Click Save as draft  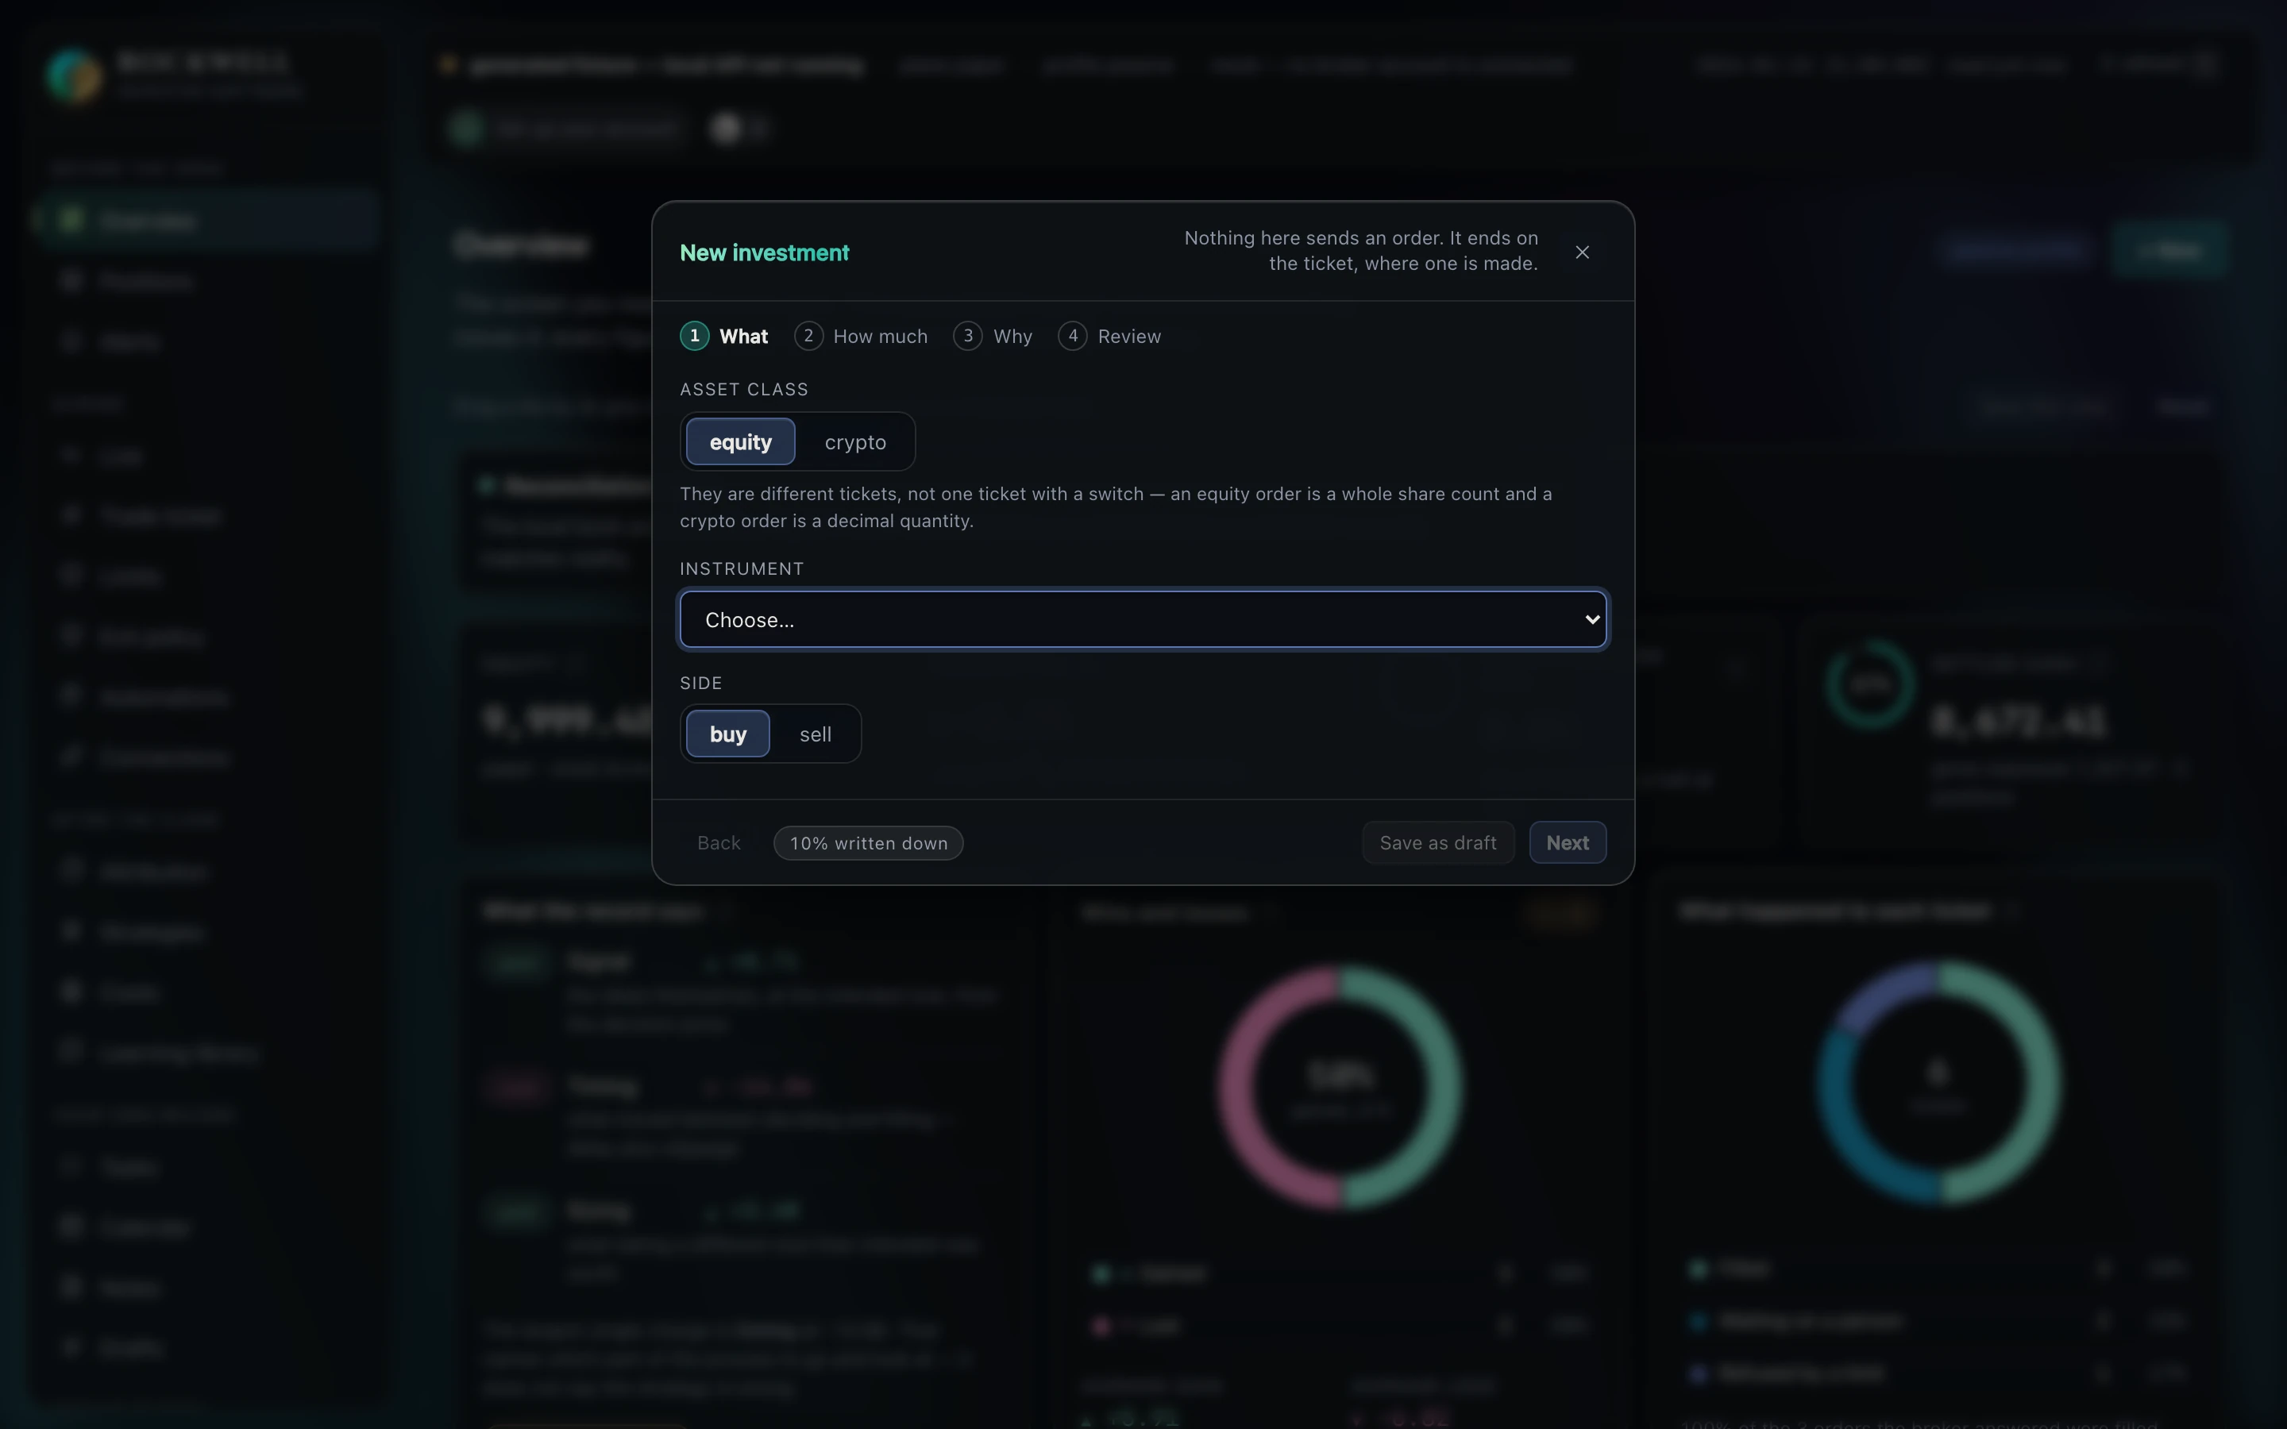point(1437,843)
